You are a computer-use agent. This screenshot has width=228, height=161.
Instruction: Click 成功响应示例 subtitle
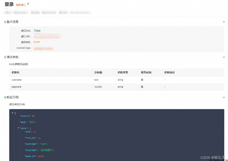tap(17, 104)
